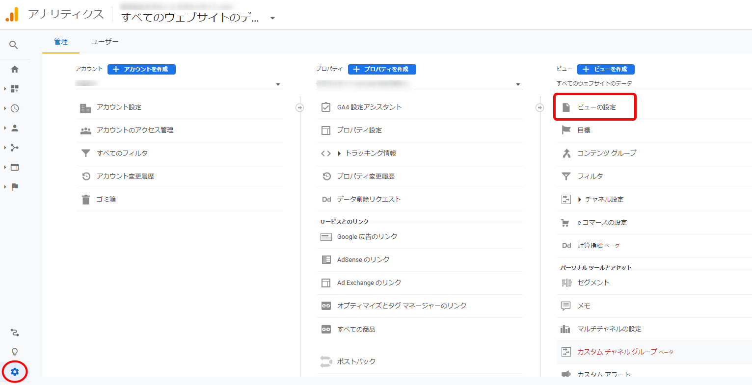Click the flag icon beside 目標
The height and width of the screenshot is (385, 752).
pos(566,130)
